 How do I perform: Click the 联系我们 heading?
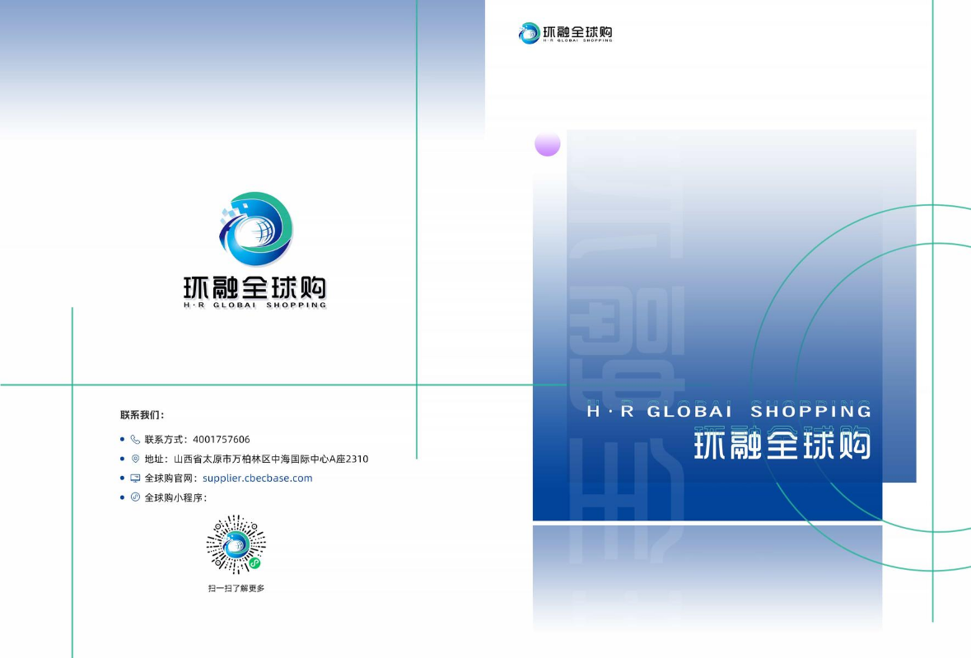[x=142, y=415]
